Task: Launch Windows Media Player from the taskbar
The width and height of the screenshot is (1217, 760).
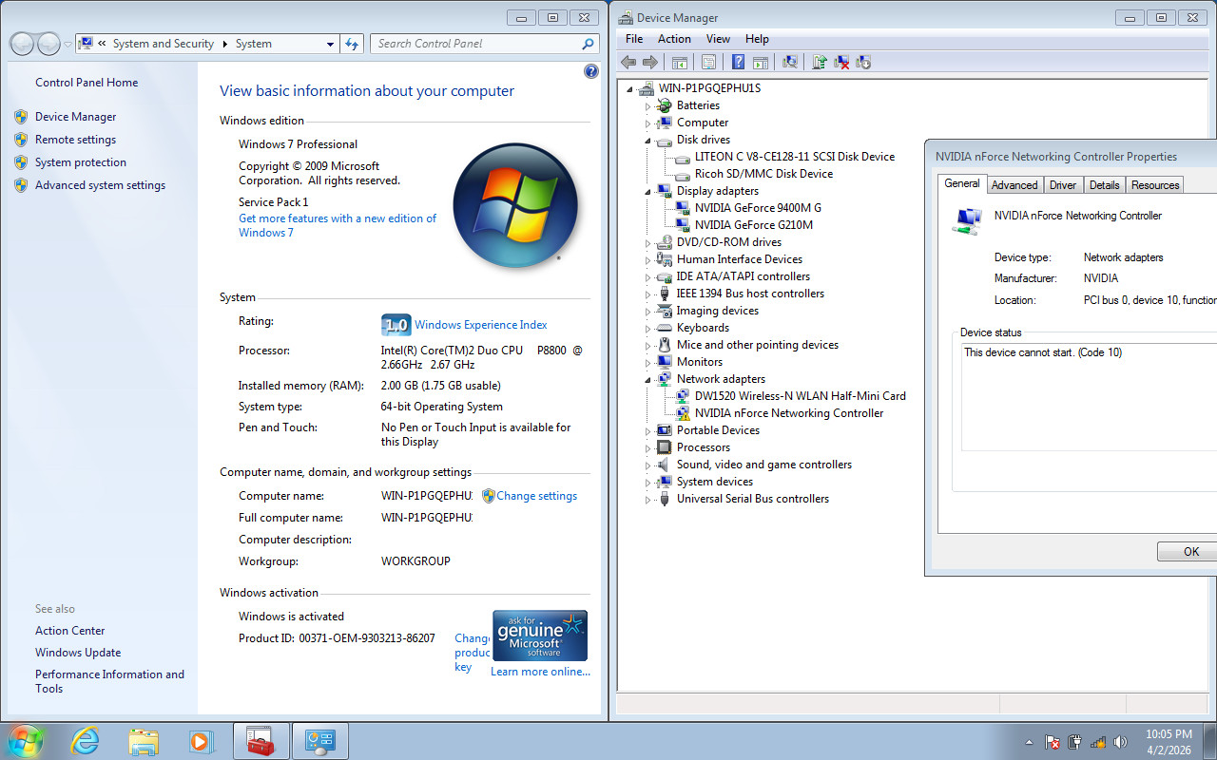Action: pos(202,741)
